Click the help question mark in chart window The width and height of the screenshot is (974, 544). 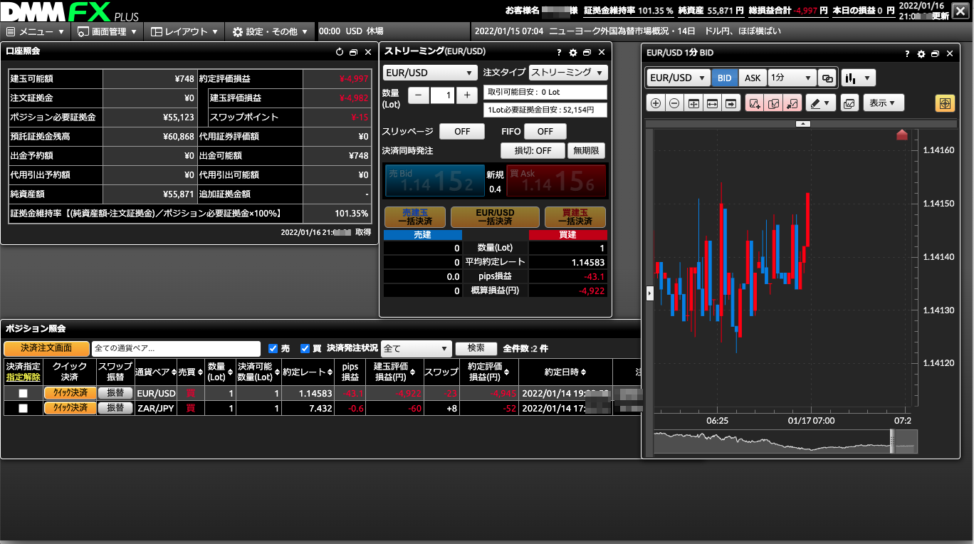[x=906, y=53]
